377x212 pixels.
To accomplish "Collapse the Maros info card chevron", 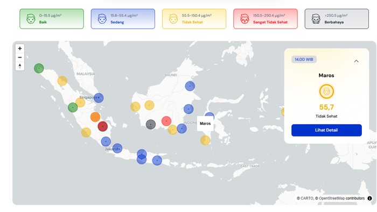I will tap(356, 61).
